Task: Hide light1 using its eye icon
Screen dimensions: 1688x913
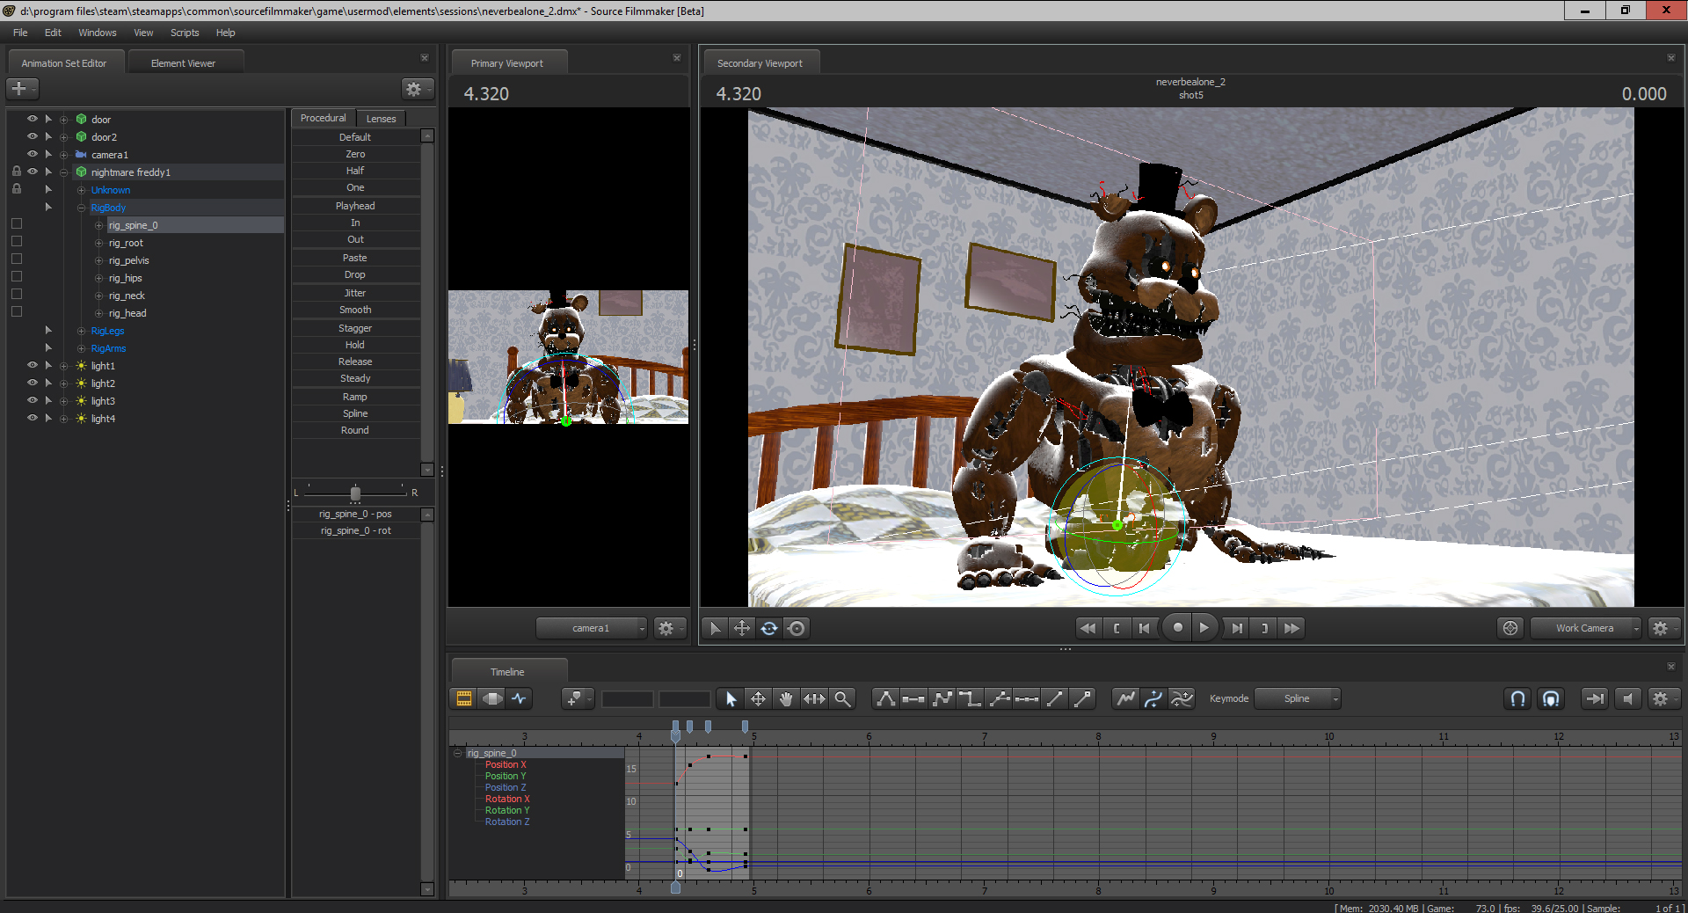Action: click(33, 365)
